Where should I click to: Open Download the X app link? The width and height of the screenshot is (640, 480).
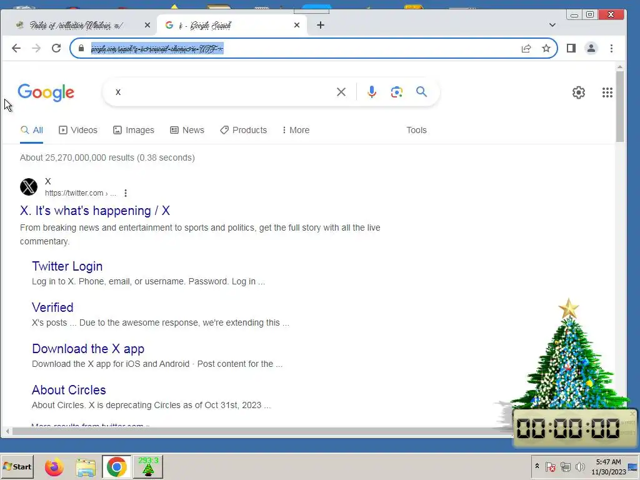coord(88,349)
